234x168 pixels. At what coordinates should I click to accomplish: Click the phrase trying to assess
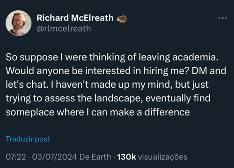[40, 99]
